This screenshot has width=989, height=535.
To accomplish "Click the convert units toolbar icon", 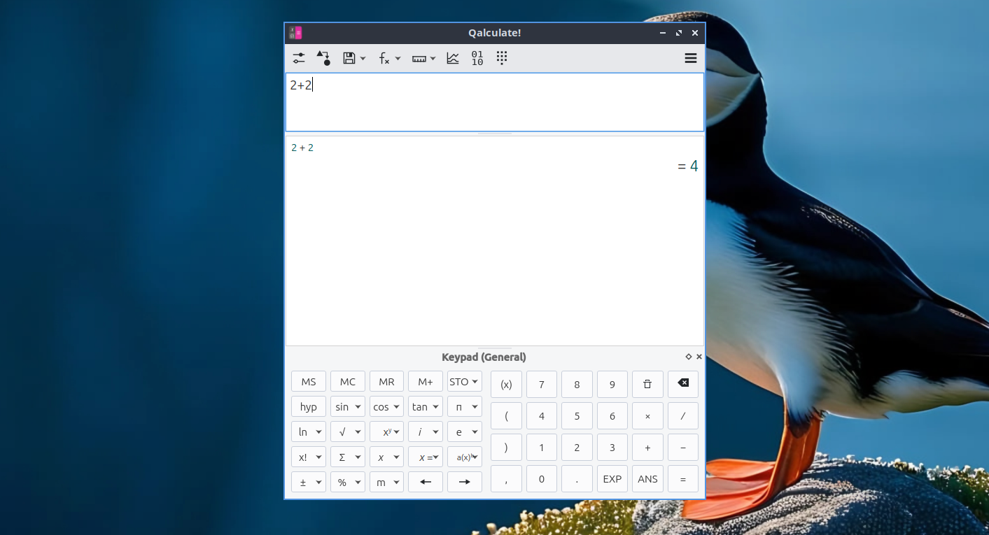I will (323, 59).
